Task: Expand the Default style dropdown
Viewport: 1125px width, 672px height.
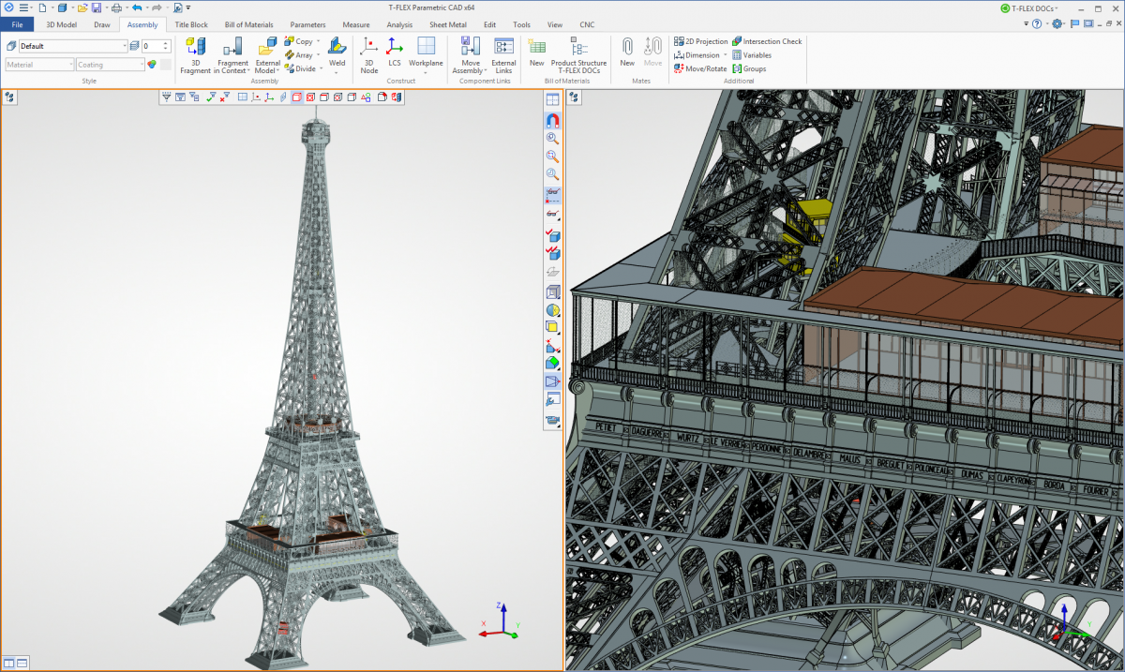Action: pyautogui.click(x=124, y=46)
